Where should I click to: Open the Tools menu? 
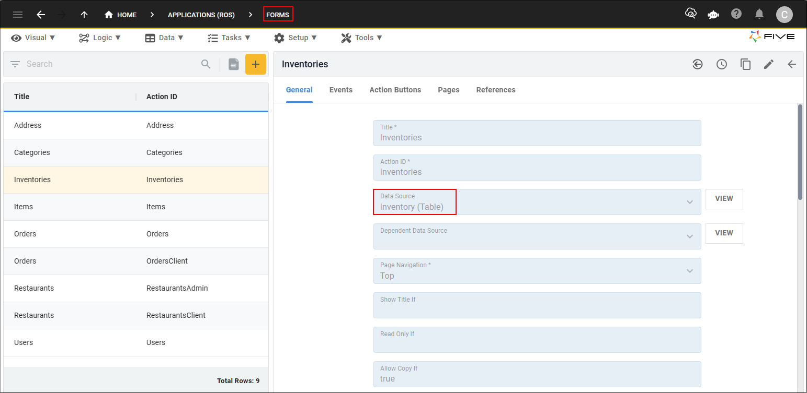point(362,38)
